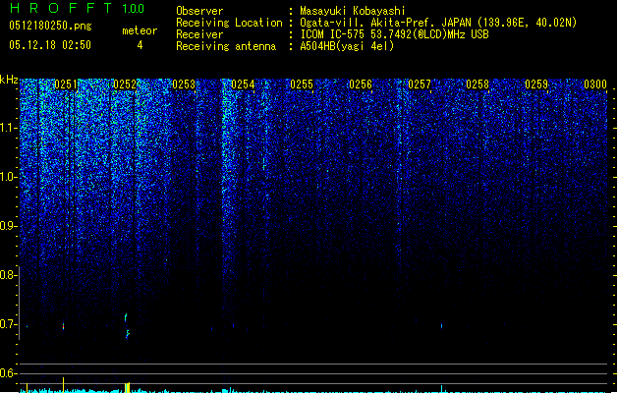Click the 0300 time marker
This screenshot has height=393, width=618.
point(595,84)
